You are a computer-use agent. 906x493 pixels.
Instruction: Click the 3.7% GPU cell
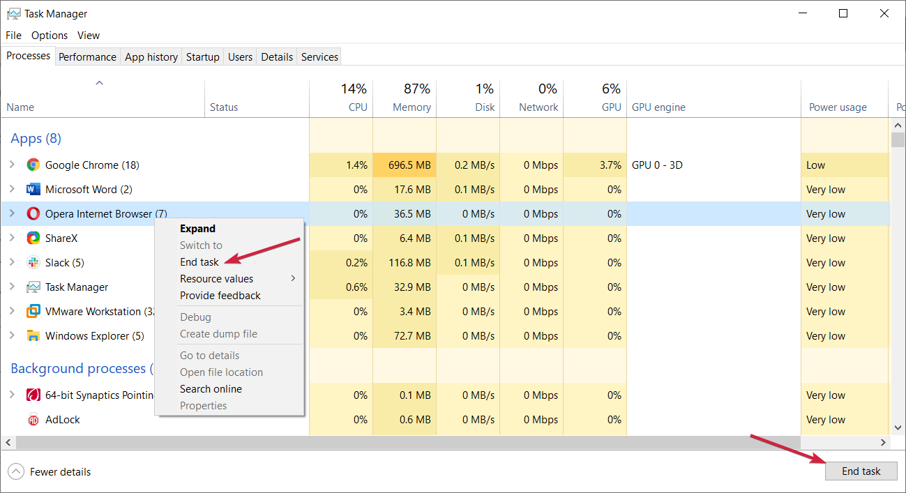coord(595,165)
